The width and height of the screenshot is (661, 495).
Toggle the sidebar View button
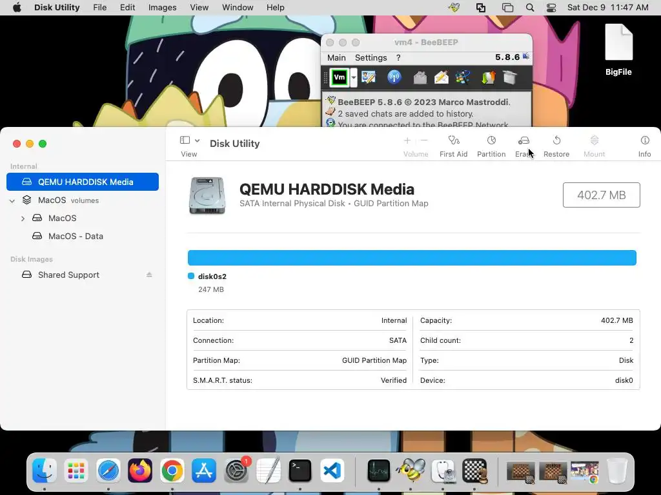point(185,140)
